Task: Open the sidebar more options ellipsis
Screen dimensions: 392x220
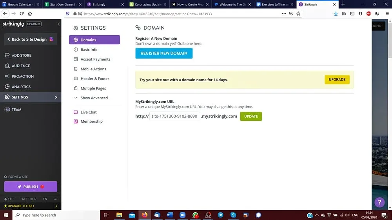Action: click(x=56, y=199)
